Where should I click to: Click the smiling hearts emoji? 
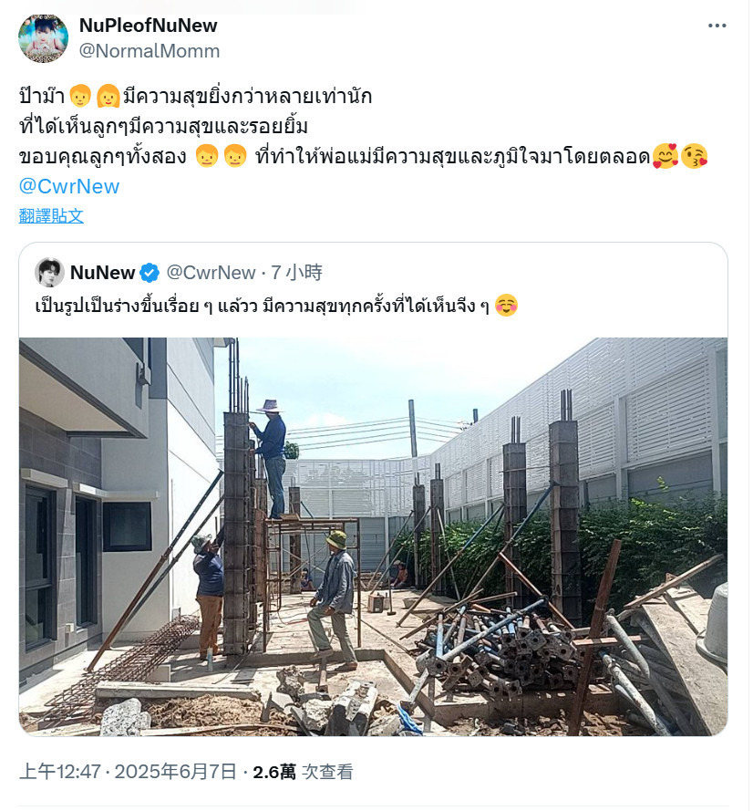[x=665, y=156]
